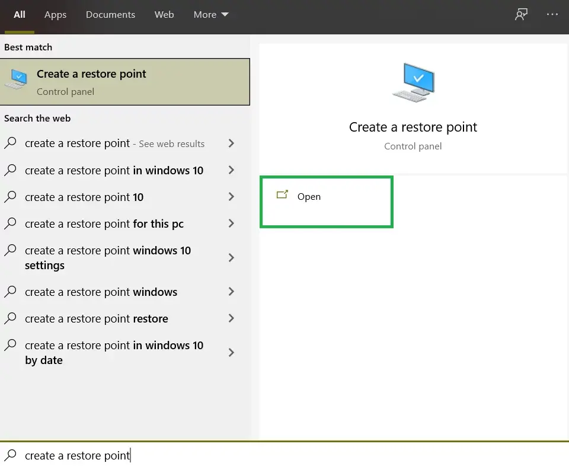569x466 pixels.
Task: Click the 'Create a restore point' preview title
Action: [x=413, y=127]
